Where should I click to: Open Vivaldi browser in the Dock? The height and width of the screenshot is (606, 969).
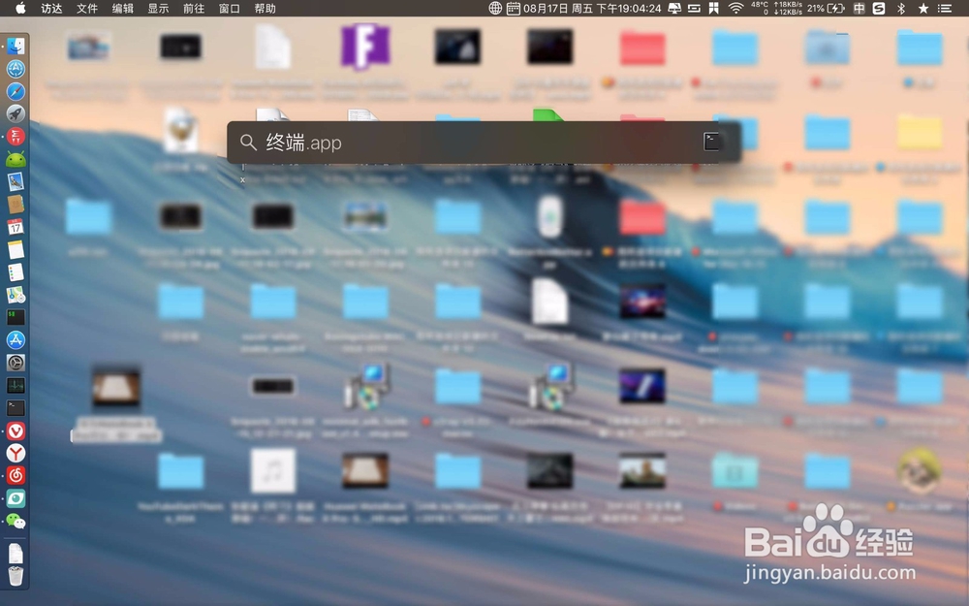[16, 431]
